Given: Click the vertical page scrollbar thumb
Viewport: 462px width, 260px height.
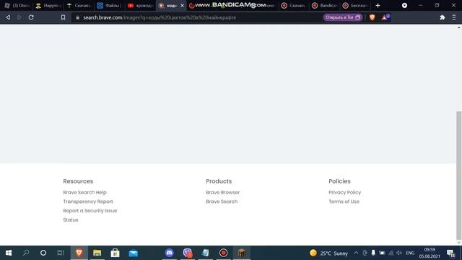Looking at the screenshot, I should (x=459, y=175).
